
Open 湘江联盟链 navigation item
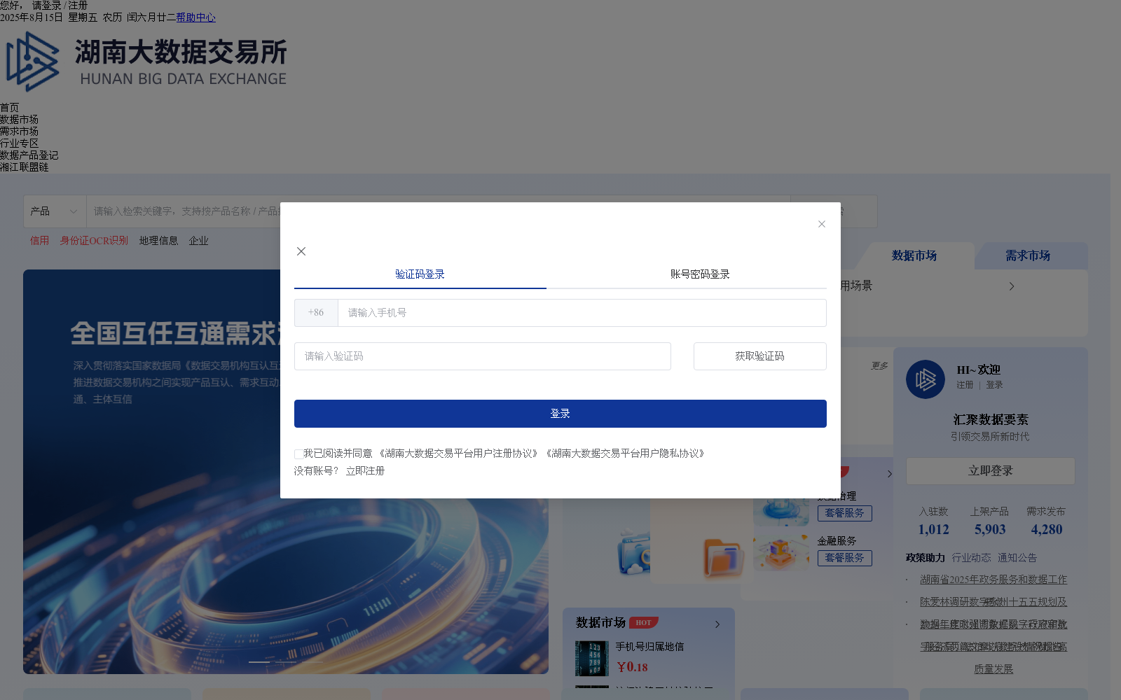pyautogui.click(x=24, y=167)
